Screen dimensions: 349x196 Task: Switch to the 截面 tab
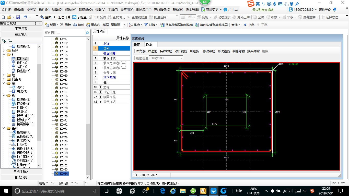(137, 44)
